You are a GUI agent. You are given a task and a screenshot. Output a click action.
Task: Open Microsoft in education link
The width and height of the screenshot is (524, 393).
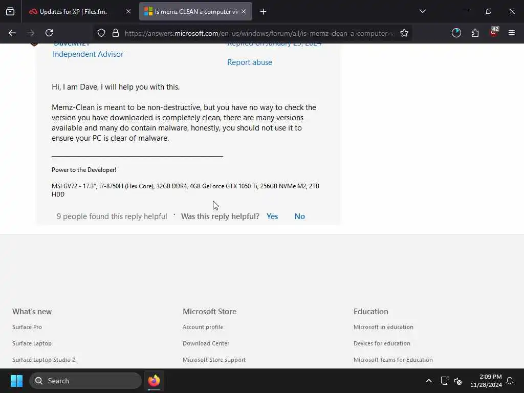(x=384, y=327)
